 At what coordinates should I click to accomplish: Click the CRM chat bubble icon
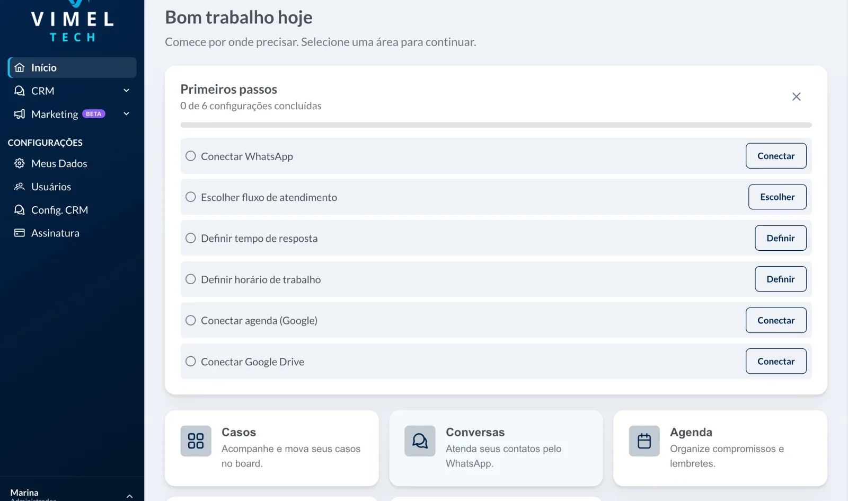coord(20,91)
